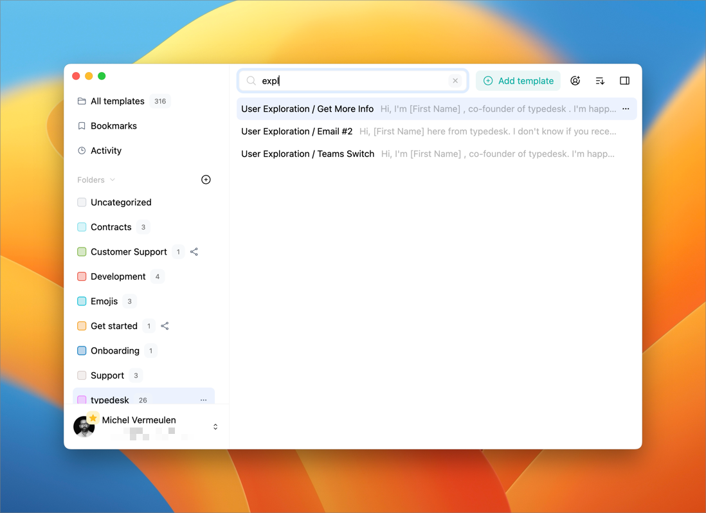Show All templates list
This screenshot has height=513, width=706.
coord(117,101)
